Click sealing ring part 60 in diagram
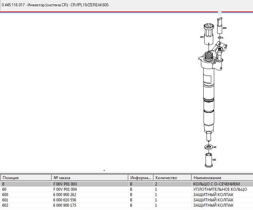The image size is (253, 210). pos(208,147)
